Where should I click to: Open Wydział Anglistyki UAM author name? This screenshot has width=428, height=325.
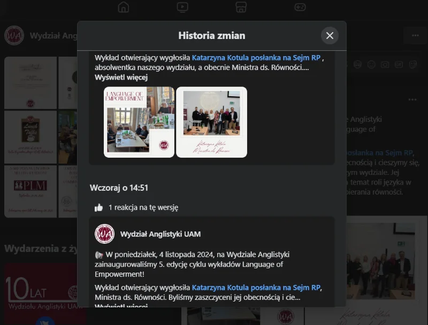160,234
